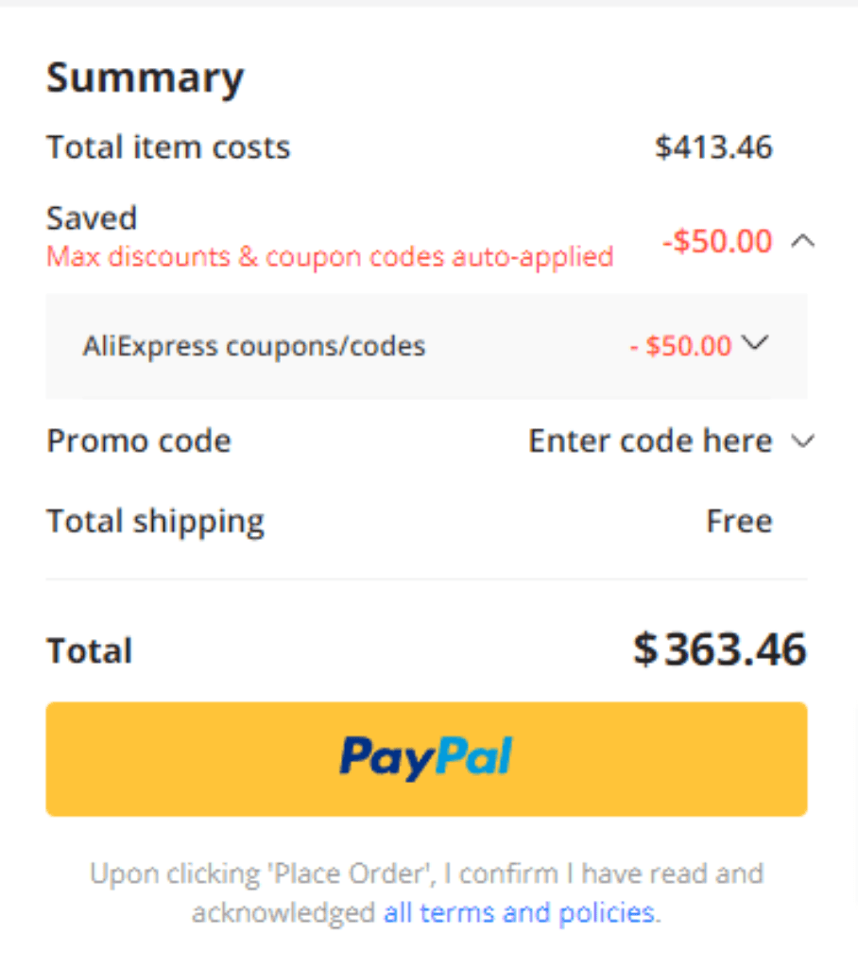This screenshot has height=968, width=858.
Task: Select the AliExpress coupons/codes label
Action: pos(254,346)
